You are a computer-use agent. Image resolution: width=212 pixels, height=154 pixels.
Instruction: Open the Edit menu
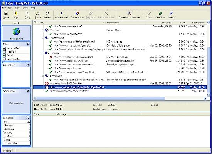(10, 8)
